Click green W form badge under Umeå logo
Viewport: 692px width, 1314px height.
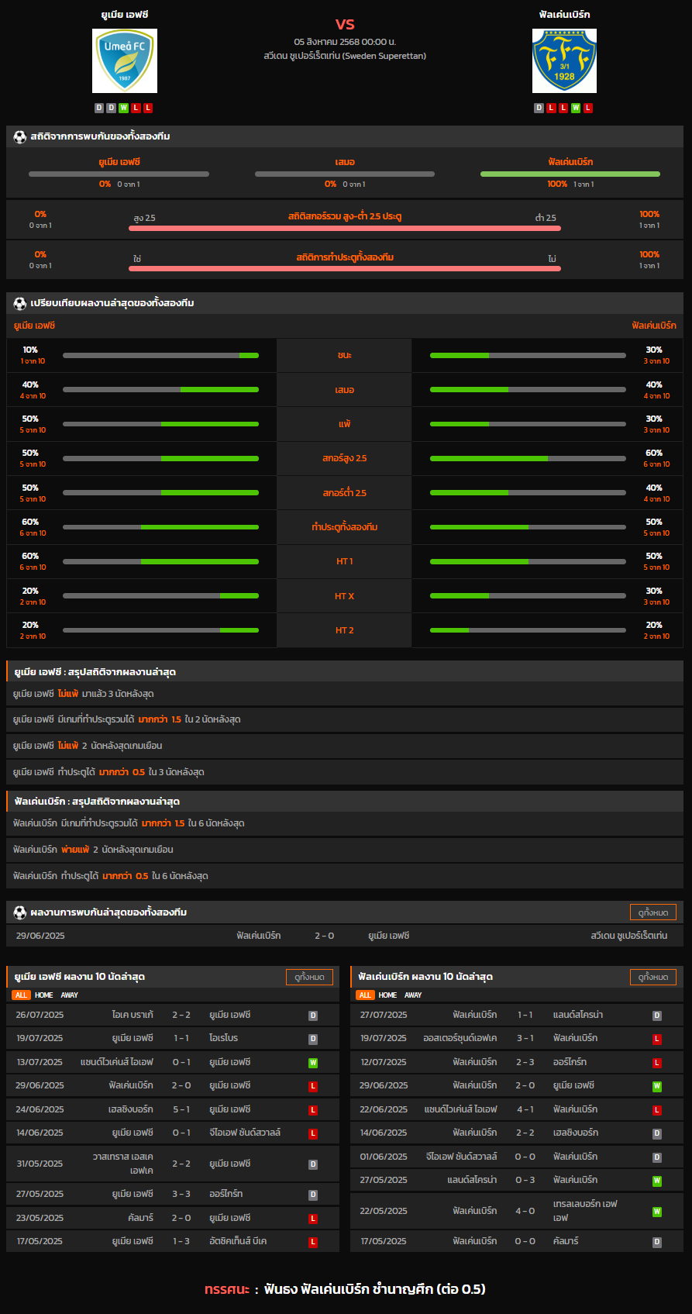(123, 108)
